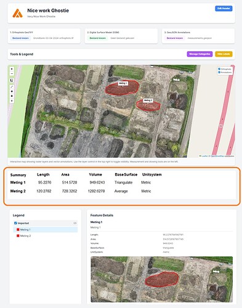Click the bold Meting 1 title in Feature Details
Image resolution: width=242 pixels, height=308 pixels.
pos(96,222)
